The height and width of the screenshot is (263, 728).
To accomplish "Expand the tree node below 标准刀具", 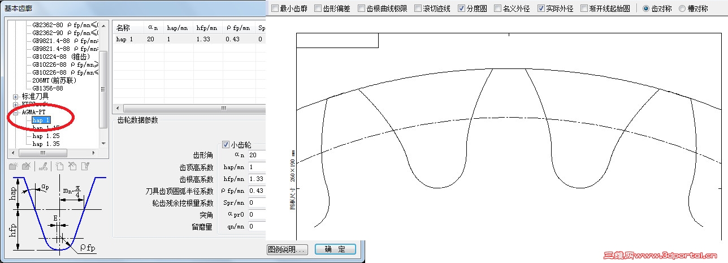I will coord(15,105).
